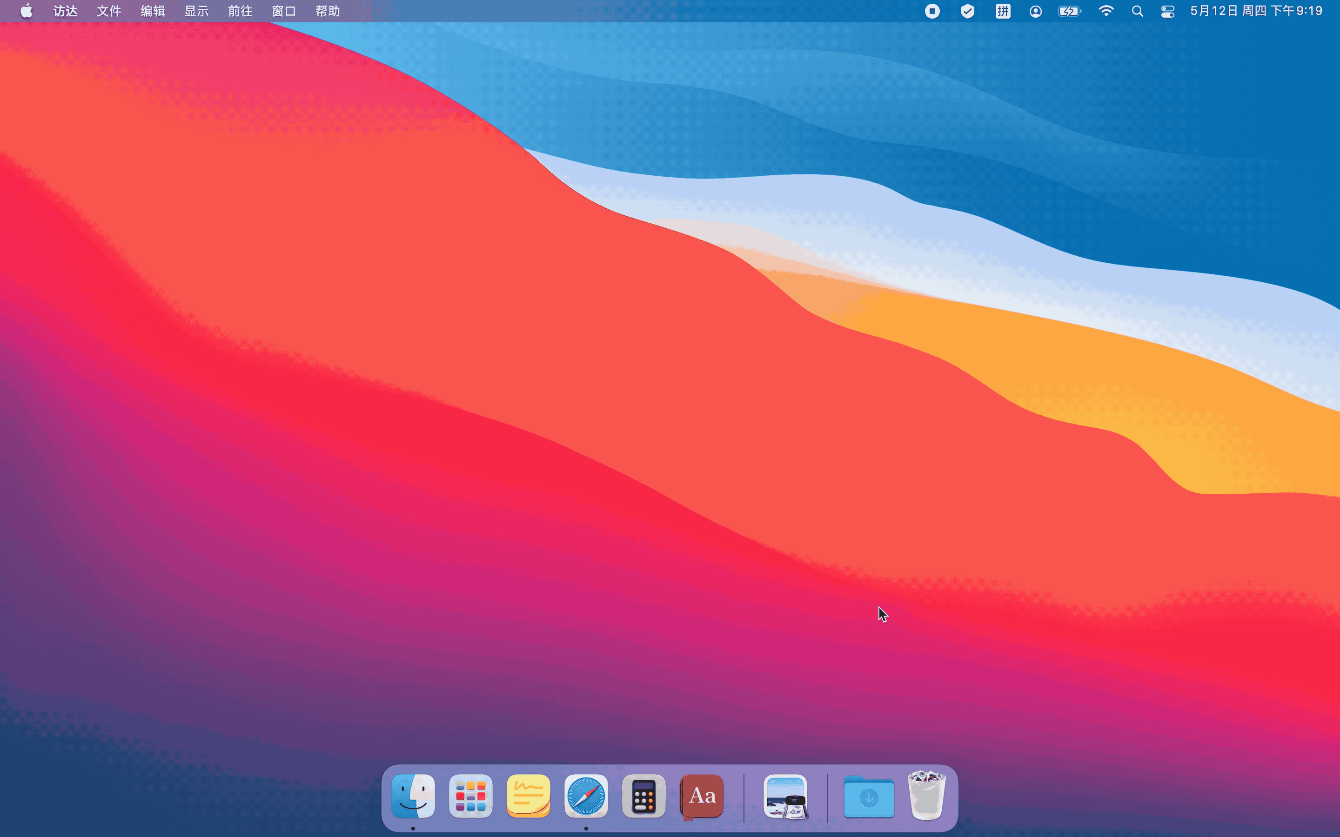Open Finder from the Dock
Screen dimensions: 1340x837
[413, 796]
